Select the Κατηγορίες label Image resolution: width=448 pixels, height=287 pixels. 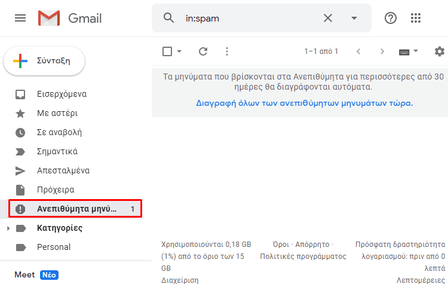60,228
